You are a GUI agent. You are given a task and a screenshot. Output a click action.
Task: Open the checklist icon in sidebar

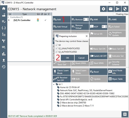point(4,21)
